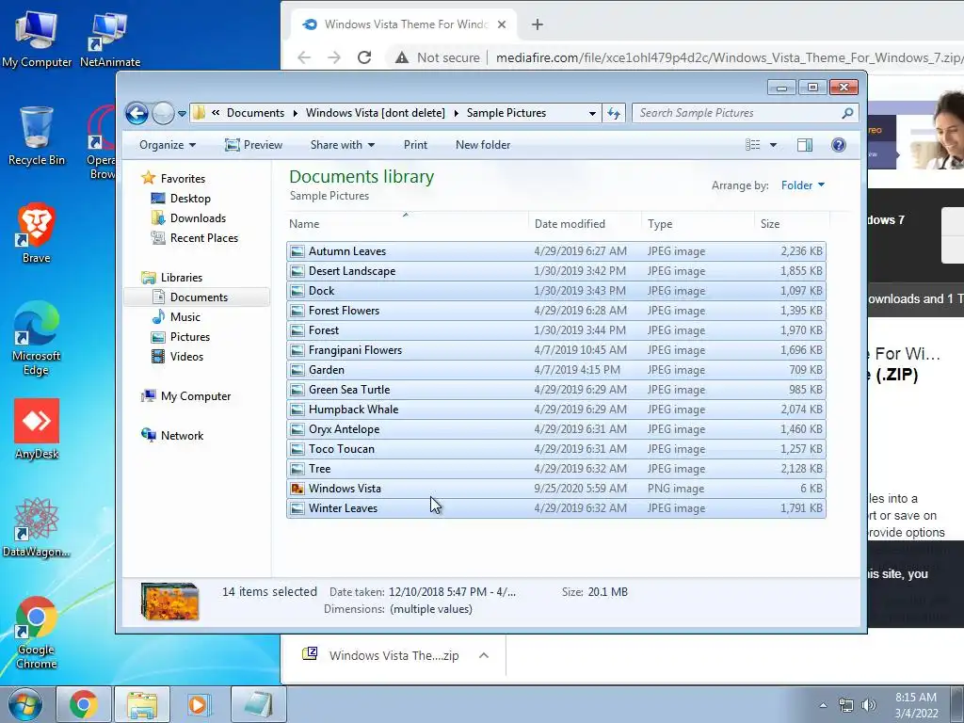
Task: Click the AnyDesk desktop shortcut
Action: [x=37, y=429]
